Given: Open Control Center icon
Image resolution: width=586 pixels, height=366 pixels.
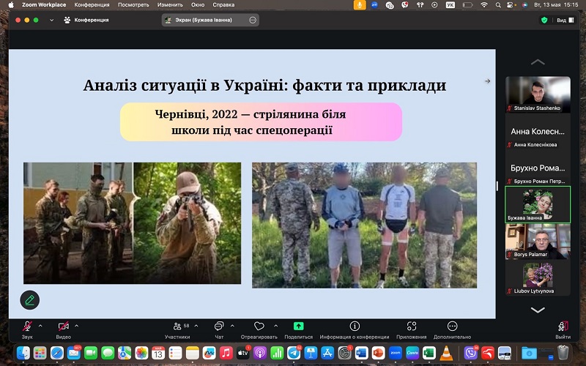Looking at the screenshot, I should (x=510, y=5).
